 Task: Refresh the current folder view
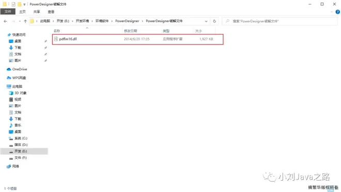214,21
